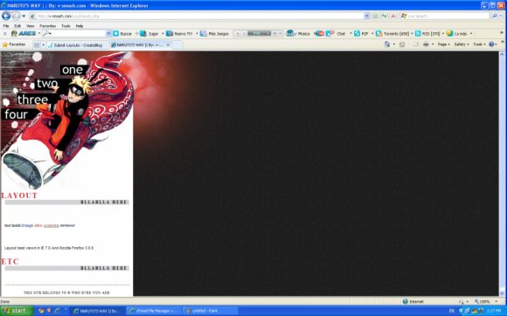
Task: Open the search provider dropdown arrow
Action: pyautogui.click(x=502, y=16)
